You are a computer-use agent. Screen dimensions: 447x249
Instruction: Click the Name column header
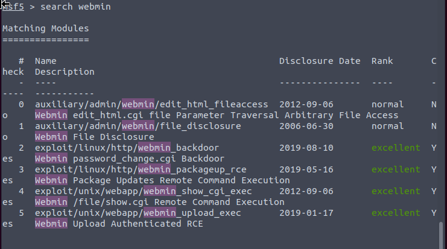click(x=46, y=61)
